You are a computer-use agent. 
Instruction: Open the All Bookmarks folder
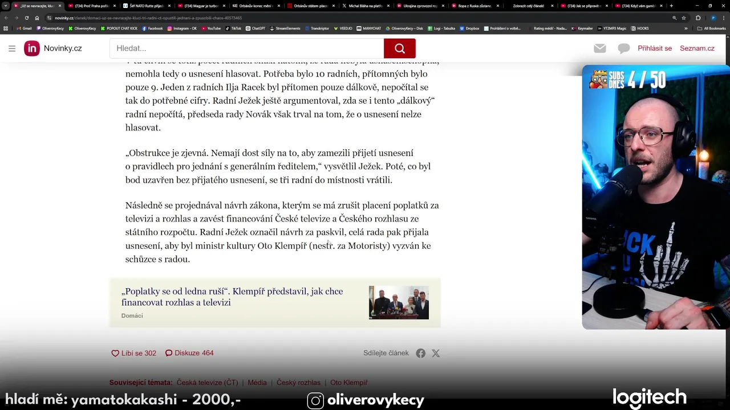coord(712,28)
